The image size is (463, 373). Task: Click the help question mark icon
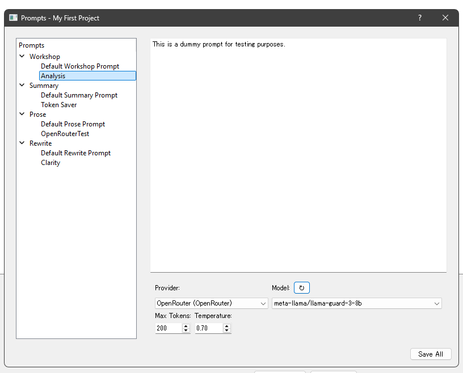(420, 18)
